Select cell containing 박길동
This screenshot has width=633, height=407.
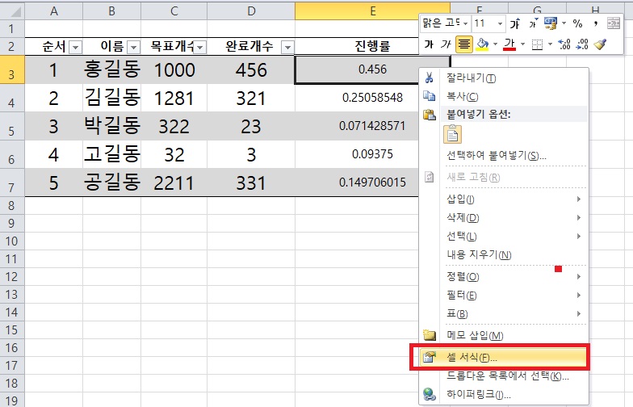pyautogui.click(x=111, y=126)
